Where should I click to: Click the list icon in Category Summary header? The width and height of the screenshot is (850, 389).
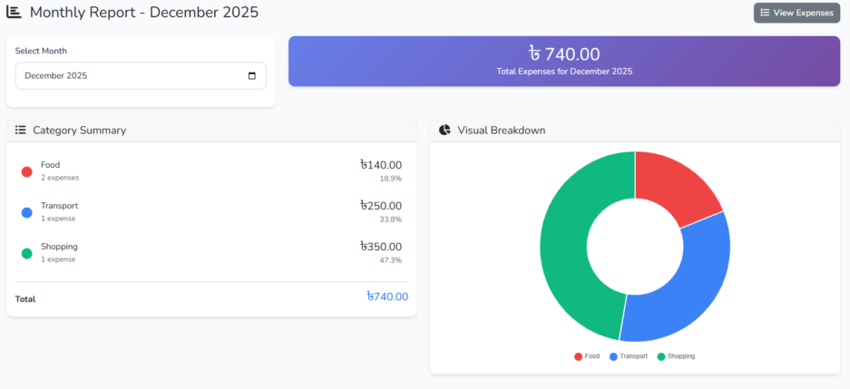(x=21, y=131)
